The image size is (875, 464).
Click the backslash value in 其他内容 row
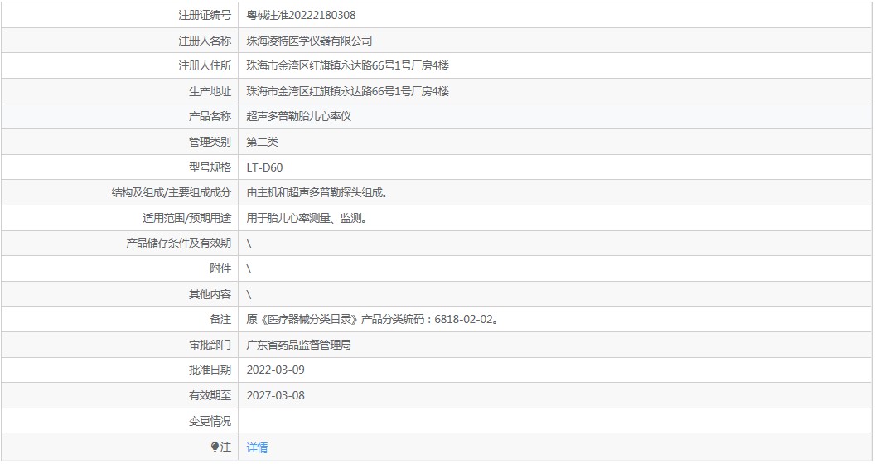pyautogui.click(x=249, y=294)
